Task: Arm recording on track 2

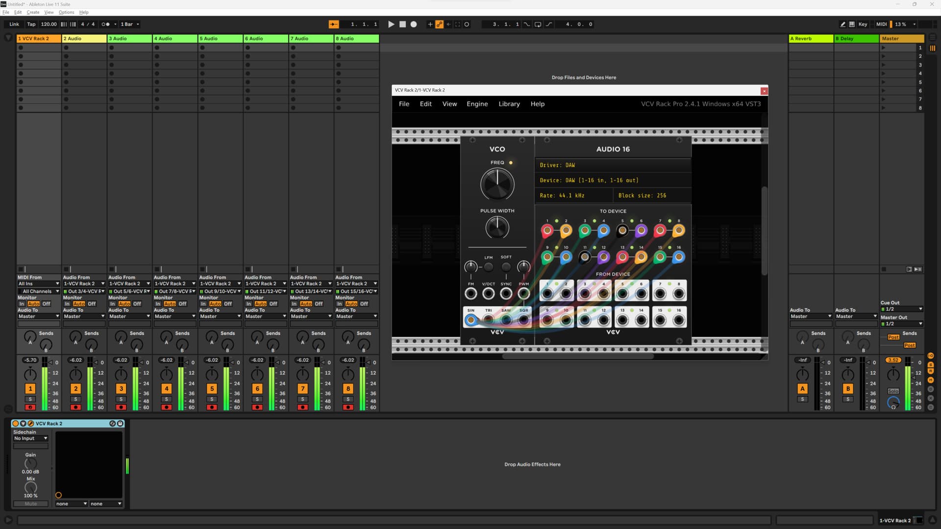Action: 75,407
